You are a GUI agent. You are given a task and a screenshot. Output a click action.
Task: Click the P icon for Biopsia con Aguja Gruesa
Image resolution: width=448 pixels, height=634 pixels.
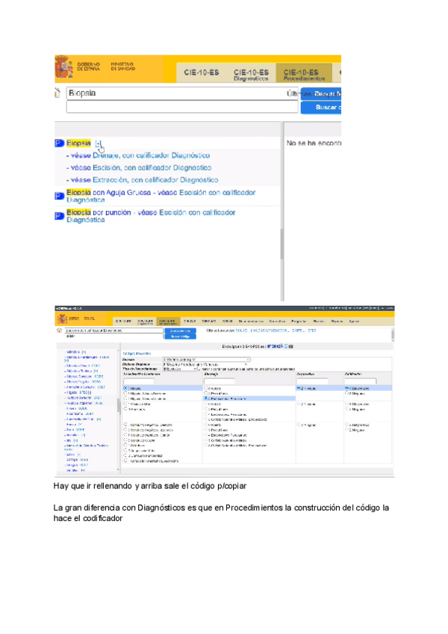(x=59, y=195)
